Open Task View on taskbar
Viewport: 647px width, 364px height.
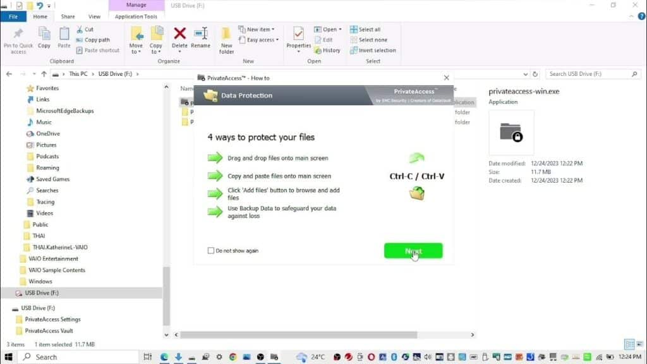[147, 357]
